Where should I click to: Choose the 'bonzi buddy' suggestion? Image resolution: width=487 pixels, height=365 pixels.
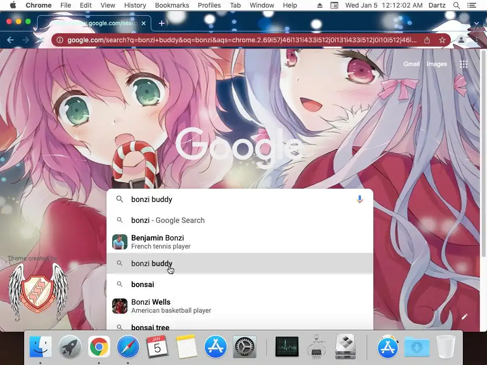coord(240,263)
